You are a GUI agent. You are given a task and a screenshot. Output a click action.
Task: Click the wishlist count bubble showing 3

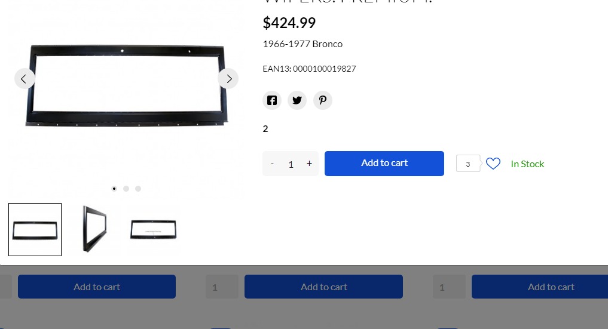[x=469, y=164]
